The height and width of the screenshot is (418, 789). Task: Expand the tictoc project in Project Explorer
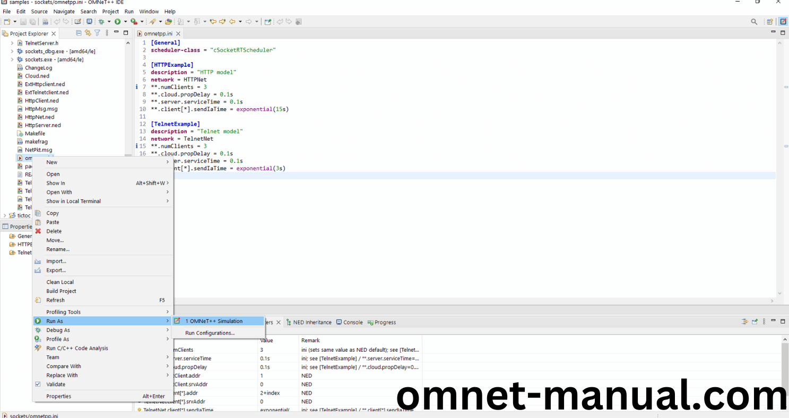4,215
